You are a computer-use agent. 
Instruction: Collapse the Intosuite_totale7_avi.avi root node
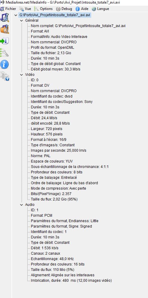pyautogui.click(x=16, y=15)
